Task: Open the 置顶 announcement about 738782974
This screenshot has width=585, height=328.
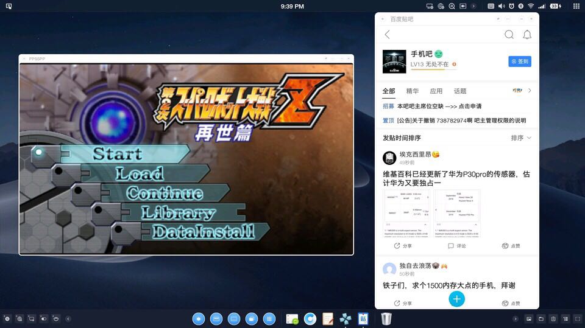Action: point(455,120)
